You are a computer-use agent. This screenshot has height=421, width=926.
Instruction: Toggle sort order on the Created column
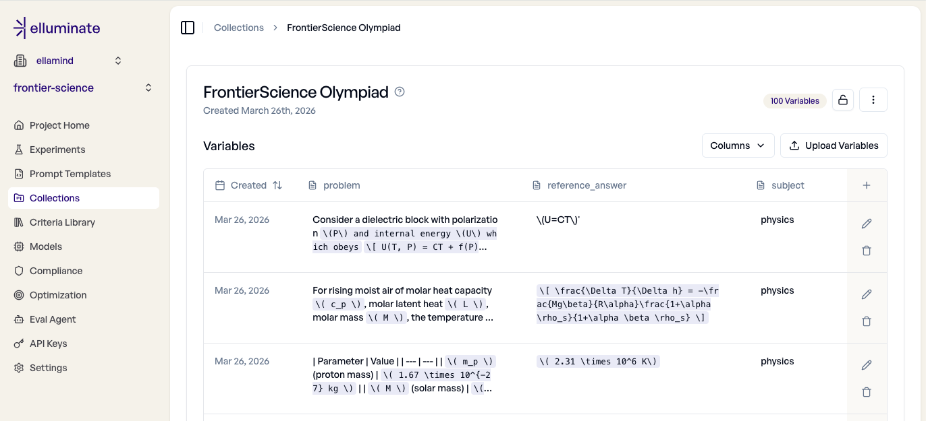[278, 185]
